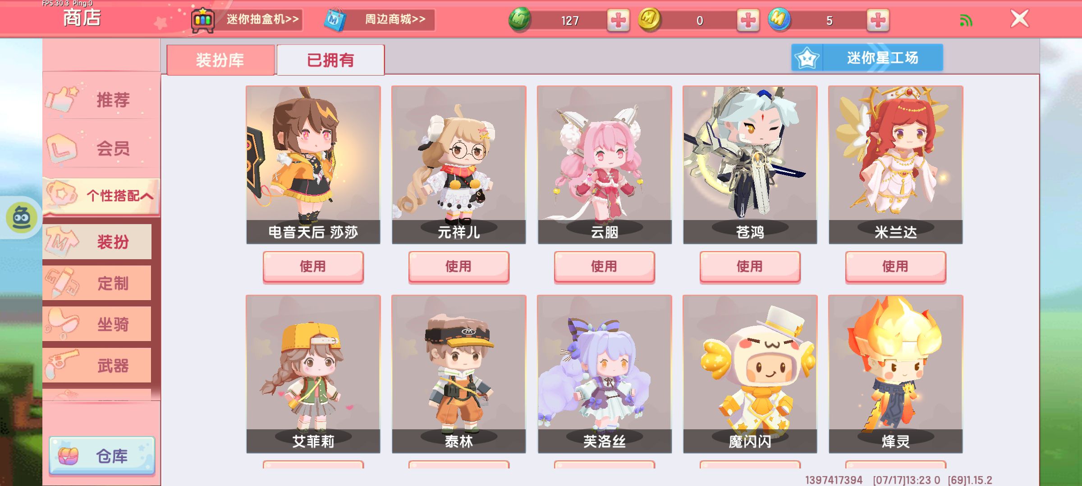
Task: Select the 芙洛丝 character thumbnail
Action: pyautogui.click(x=605, y=374)
